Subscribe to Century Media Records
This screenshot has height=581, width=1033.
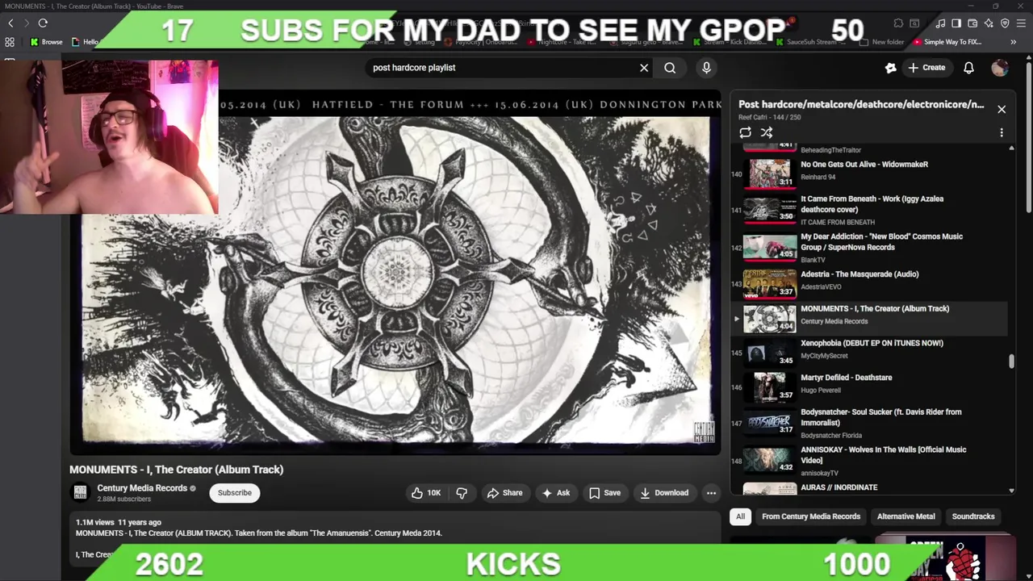[234, 493]
